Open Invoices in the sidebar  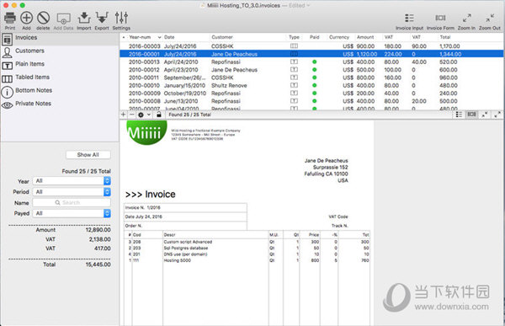pyautogui.click(x=60, y=39)
